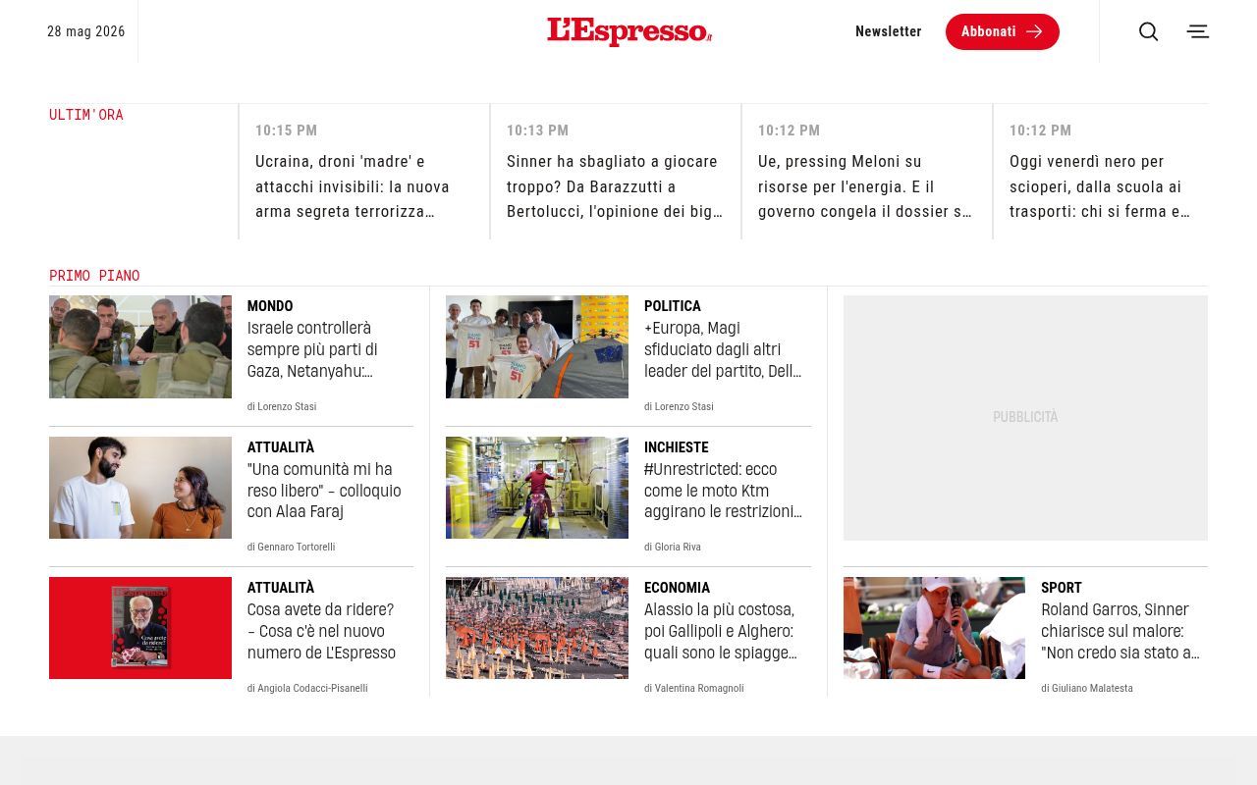Click the beach umbrellas photo thumbnail
Screen dimensions: 1257x785
coord(537,628)
